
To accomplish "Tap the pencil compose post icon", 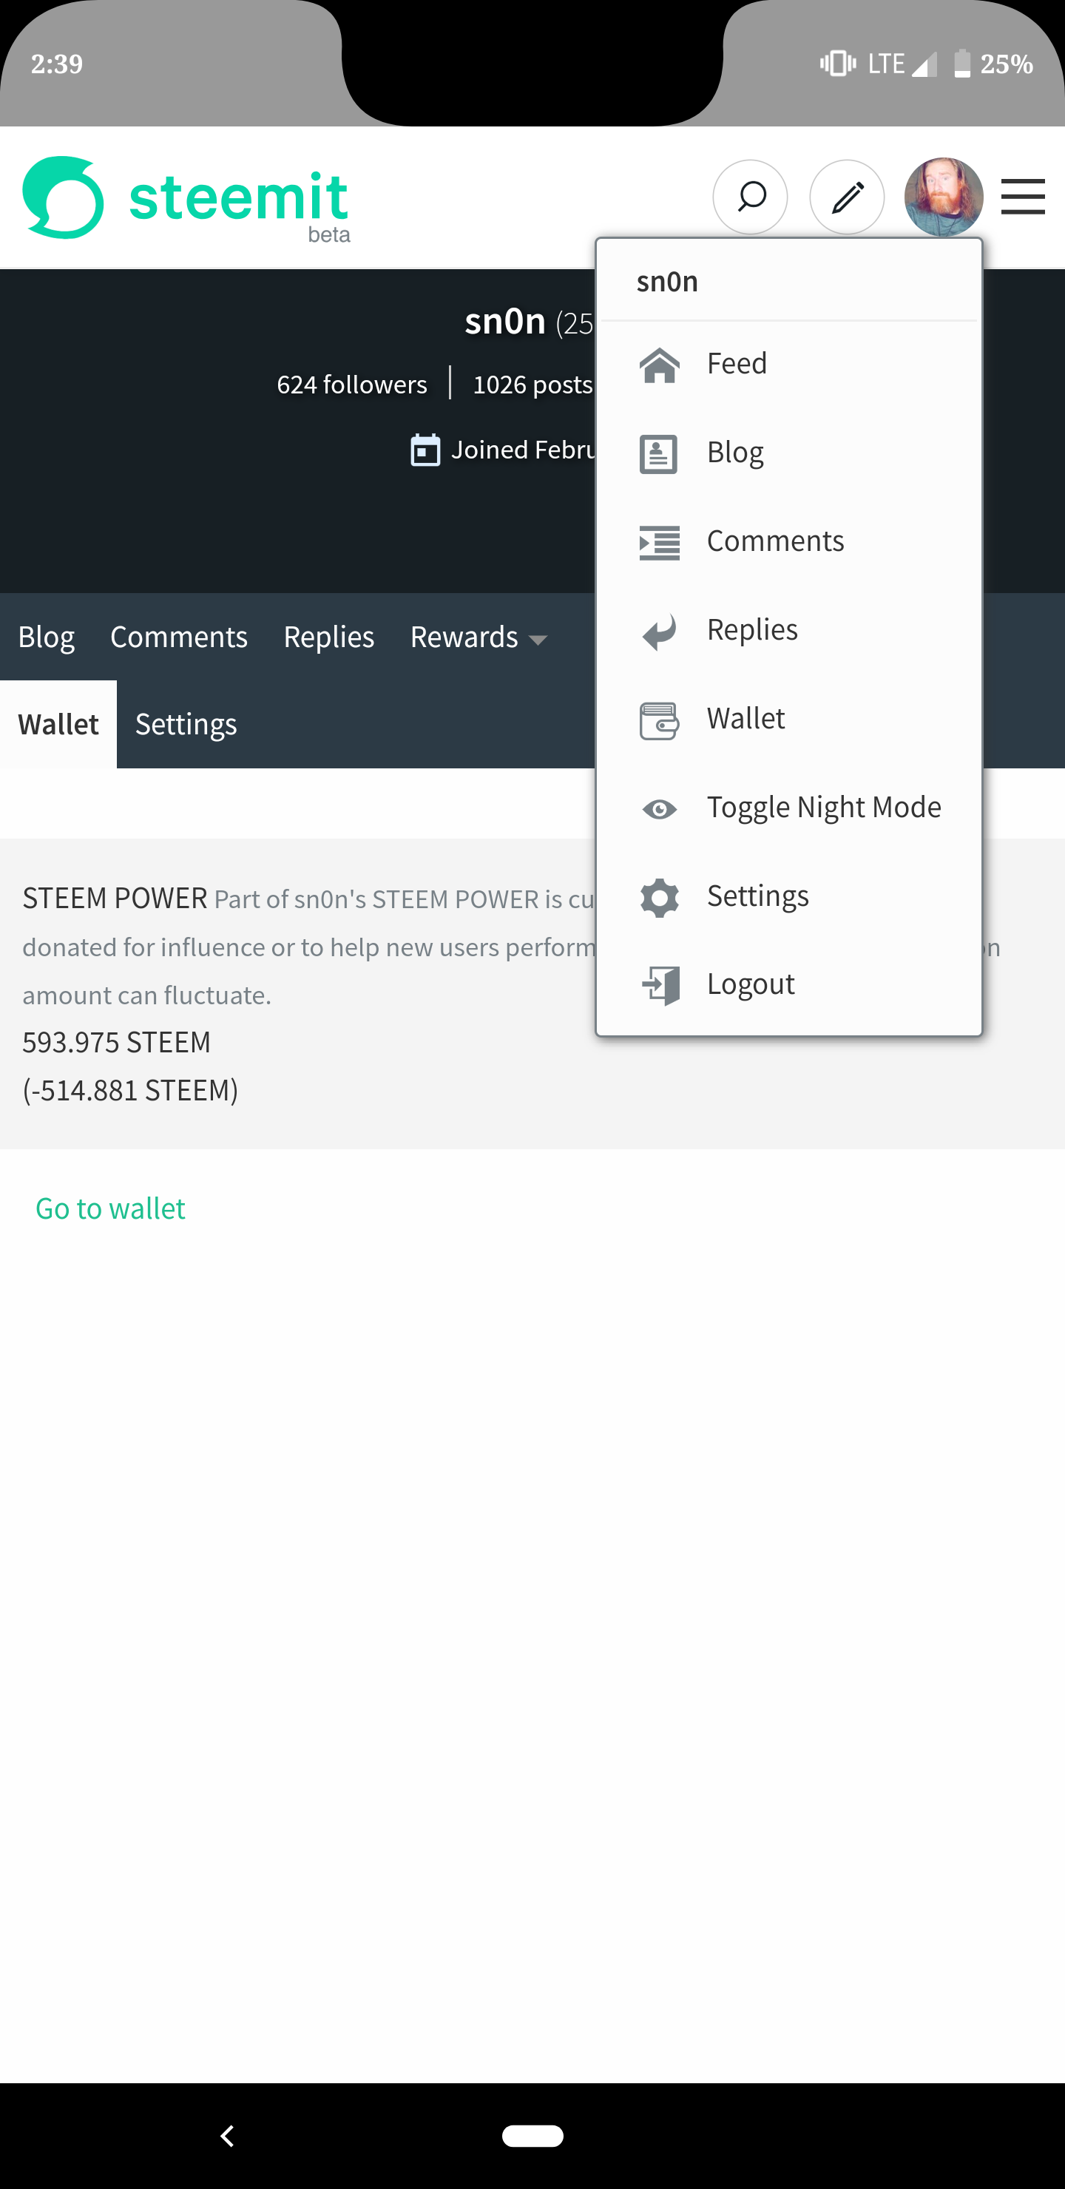I will click(847, 197).
